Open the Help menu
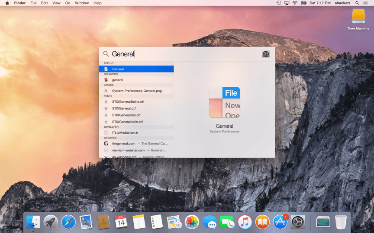 pyautogui.click(x=97, y=3)
